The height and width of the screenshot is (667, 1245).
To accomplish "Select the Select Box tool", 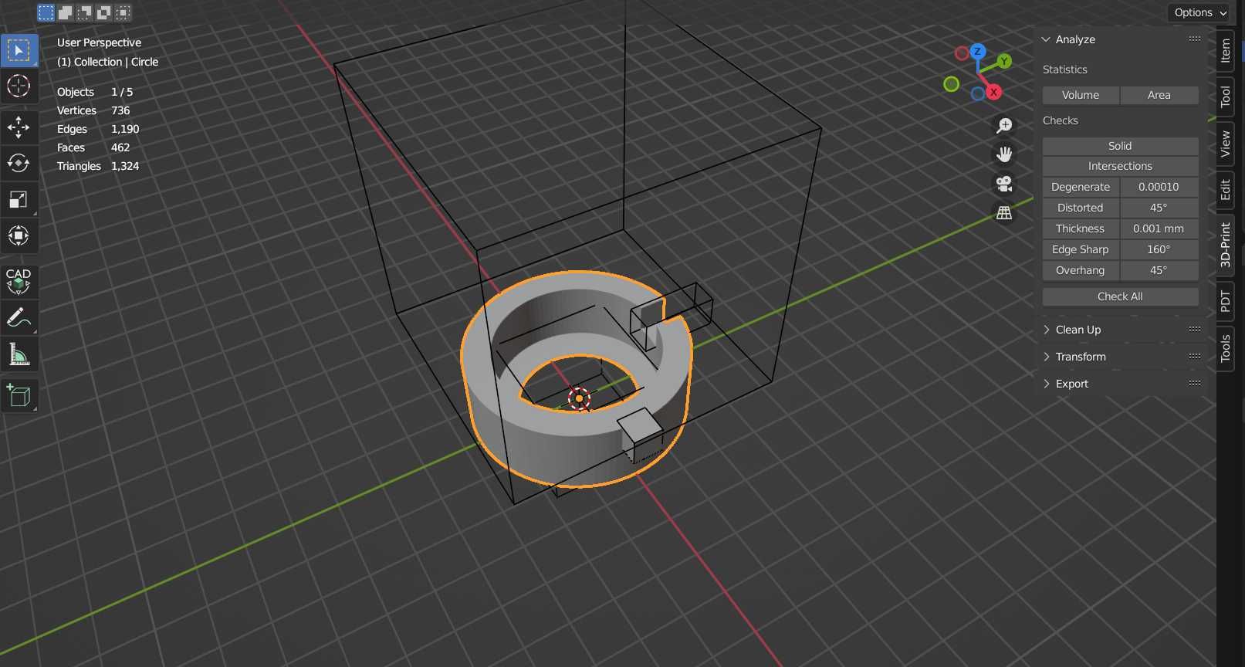I will point(19,50).
